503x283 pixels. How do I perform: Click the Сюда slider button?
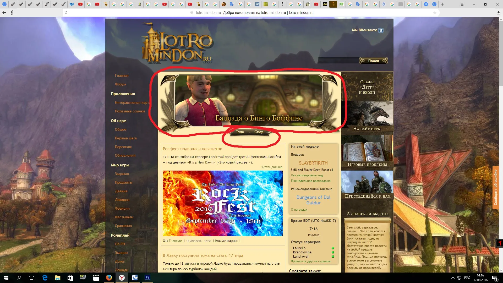point(259,132)
